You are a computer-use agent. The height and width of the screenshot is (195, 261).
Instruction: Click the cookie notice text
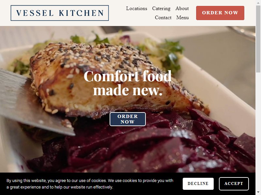tap(90, 184)
